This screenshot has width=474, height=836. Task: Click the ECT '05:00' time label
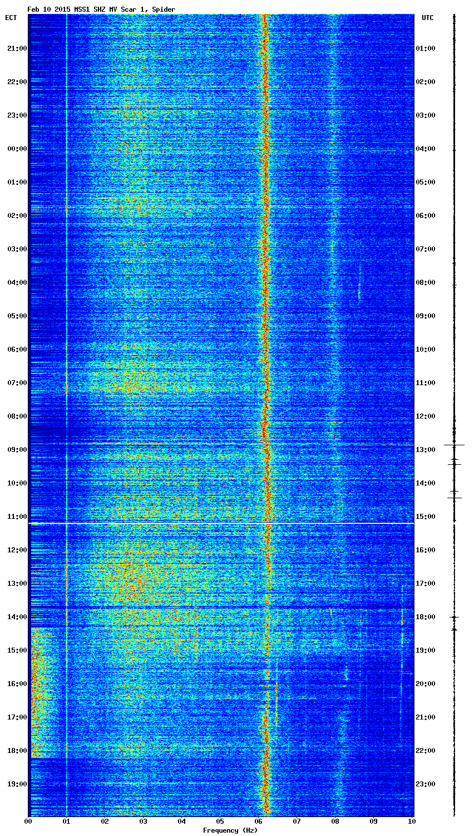17,316
